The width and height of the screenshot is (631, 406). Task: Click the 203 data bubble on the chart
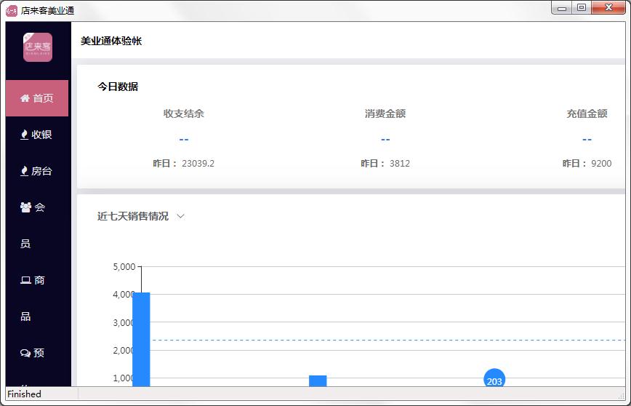point(494,379)
